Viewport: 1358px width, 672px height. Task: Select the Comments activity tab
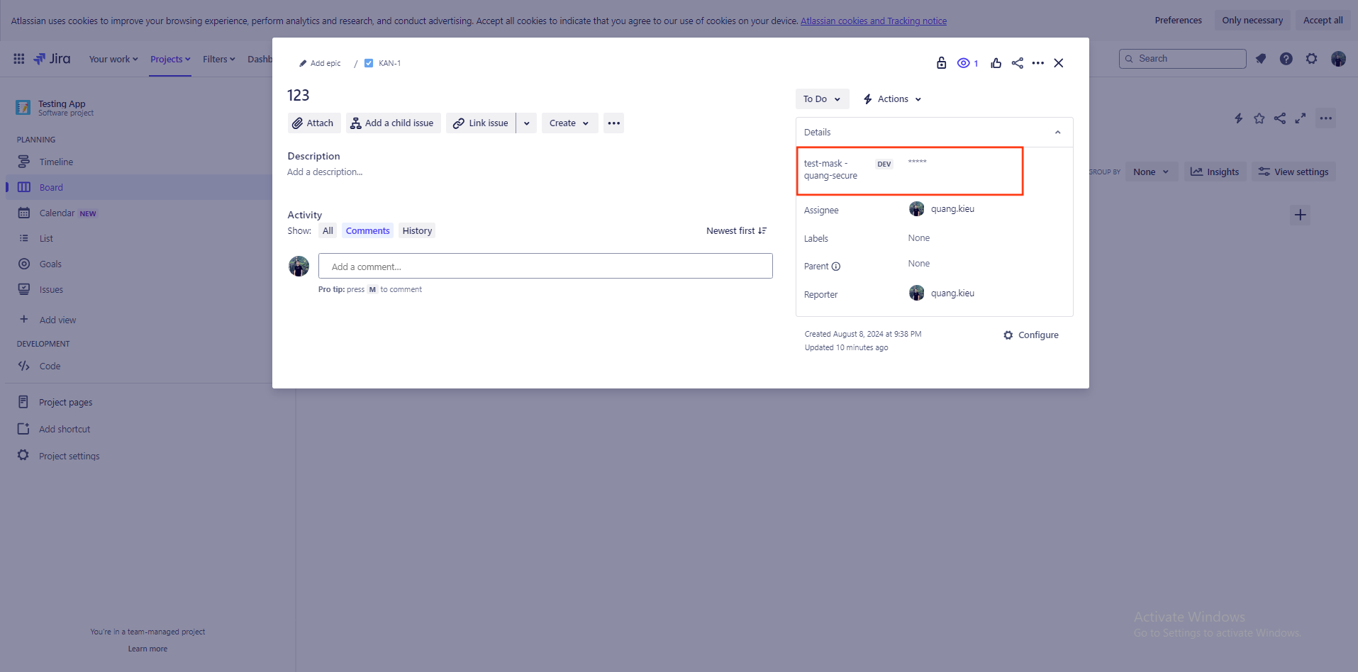tap(367, 231)
